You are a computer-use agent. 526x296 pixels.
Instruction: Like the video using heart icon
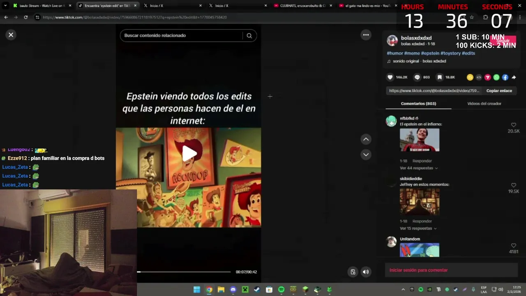pyautogui.click(x=390, y=77)
